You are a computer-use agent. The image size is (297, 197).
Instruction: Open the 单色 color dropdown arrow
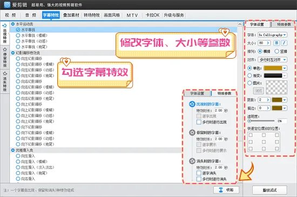pyautogui.click(x=285, y=68)
